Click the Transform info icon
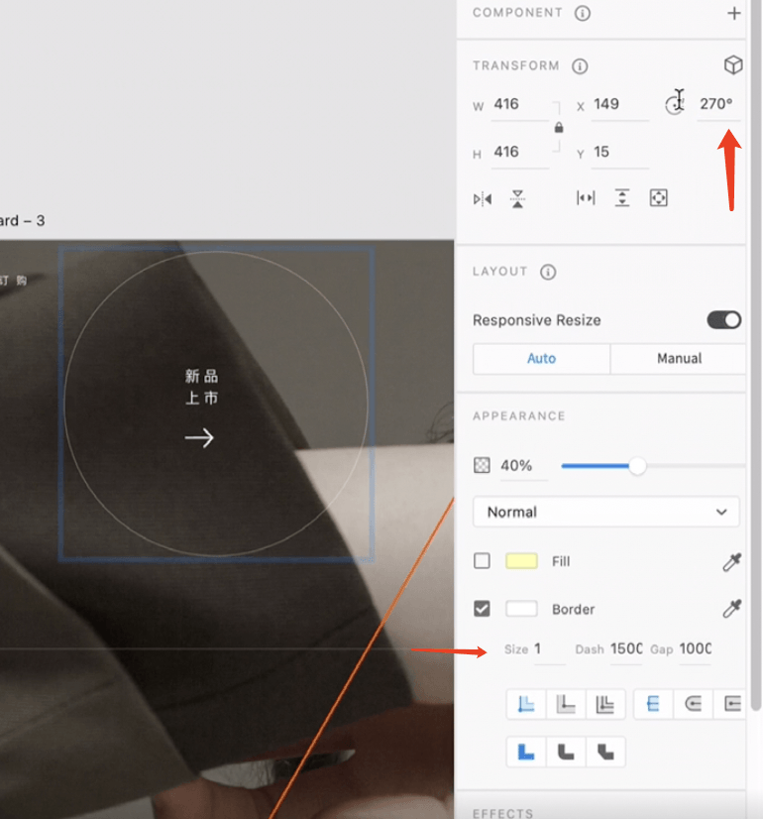 click(581, 66)
